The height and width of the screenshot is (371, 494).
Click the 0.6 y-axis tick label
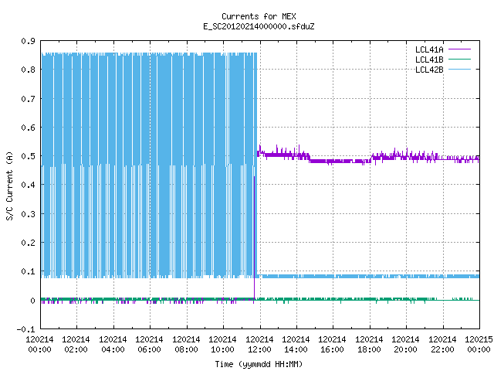coord(28,128)
